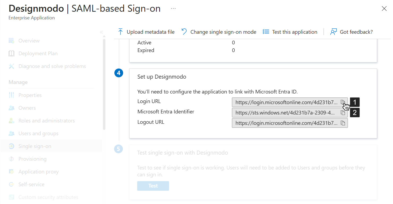393x204 pixels.
Task: Click the Upload metadata file arrow icon
Action: click(x=120, y=32)
